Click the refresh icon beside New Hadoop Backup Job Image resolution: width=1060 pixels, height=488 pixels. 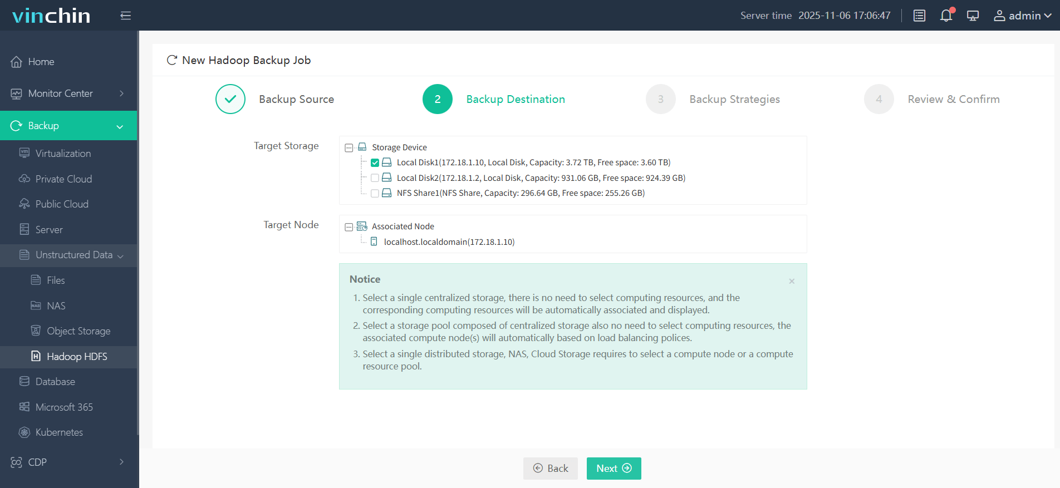click(x=172, y=60)
